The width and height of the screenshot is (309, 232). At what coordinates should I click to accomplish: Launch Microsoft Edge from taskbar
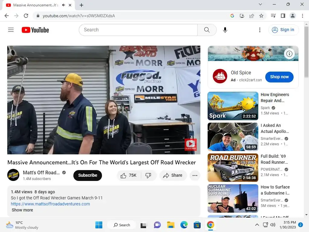click(184, 225)
